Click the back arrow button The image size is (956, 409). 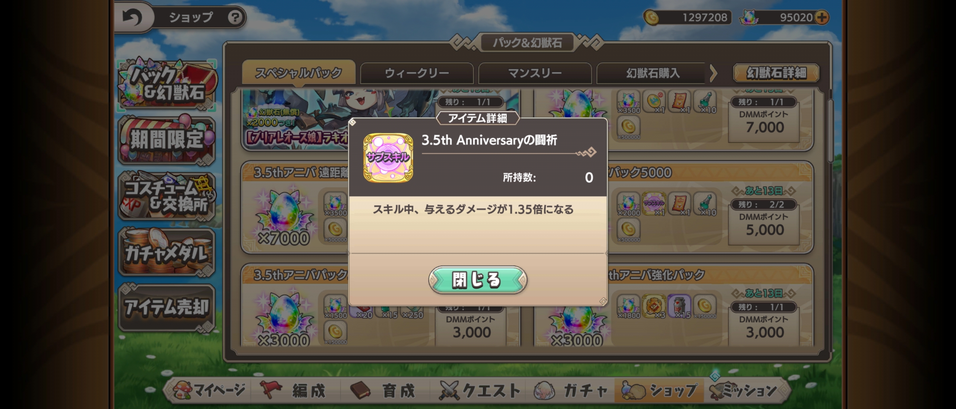click(x=133, y=17)
